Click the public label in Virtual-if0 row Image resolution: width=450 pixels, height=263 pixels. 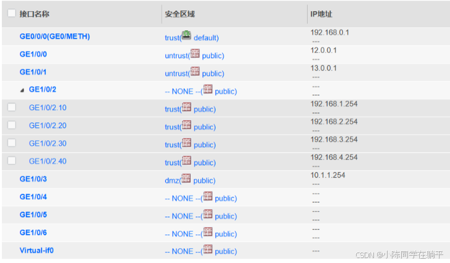[226, 251]
